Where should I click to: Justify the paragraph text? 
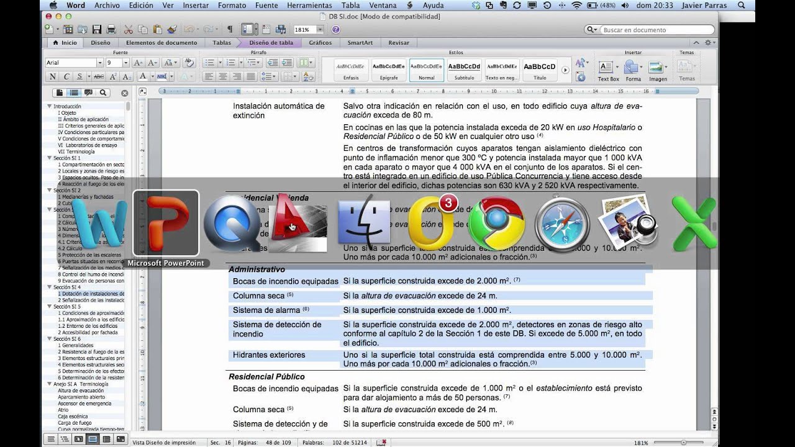click(251, 76)
